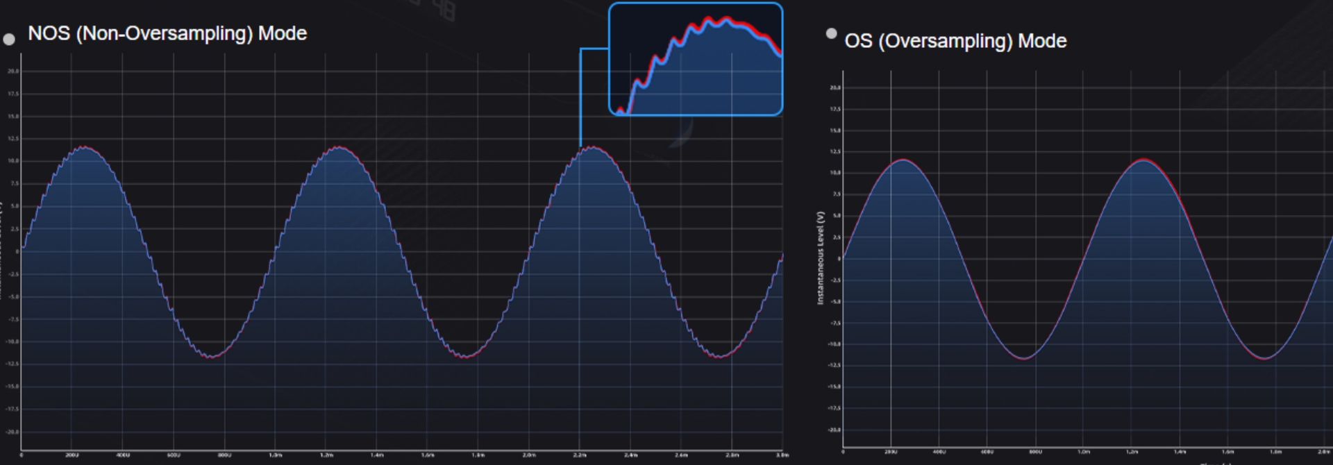The width and height of the screenshot is (1333, 465).
Task: Click the 1.0m tick on OS time axis
Action: [1084, 452]
